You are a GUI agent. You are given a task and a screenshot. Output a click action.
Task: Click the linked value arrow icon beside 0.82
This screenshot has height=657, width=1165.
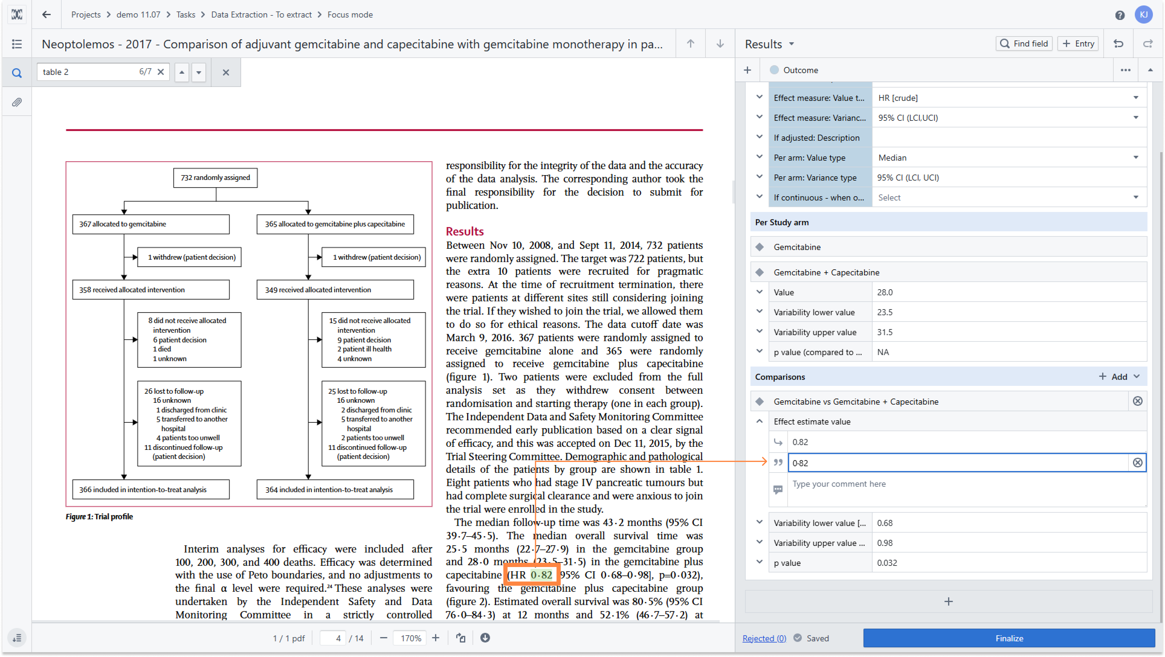[778, 442]
